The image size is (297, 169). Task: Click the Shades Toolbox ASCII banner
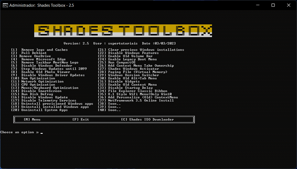click(123, 31)
